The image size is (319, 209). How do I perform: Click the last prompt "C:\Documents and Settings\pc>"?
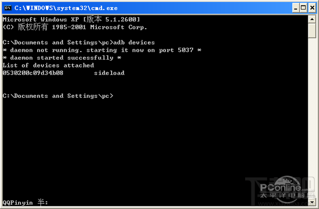click(58, 96)
